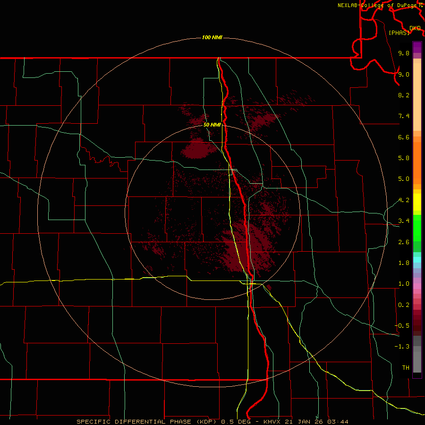Pick the peach swatch on color bar
425x425 pixels.
pos(417,97)
